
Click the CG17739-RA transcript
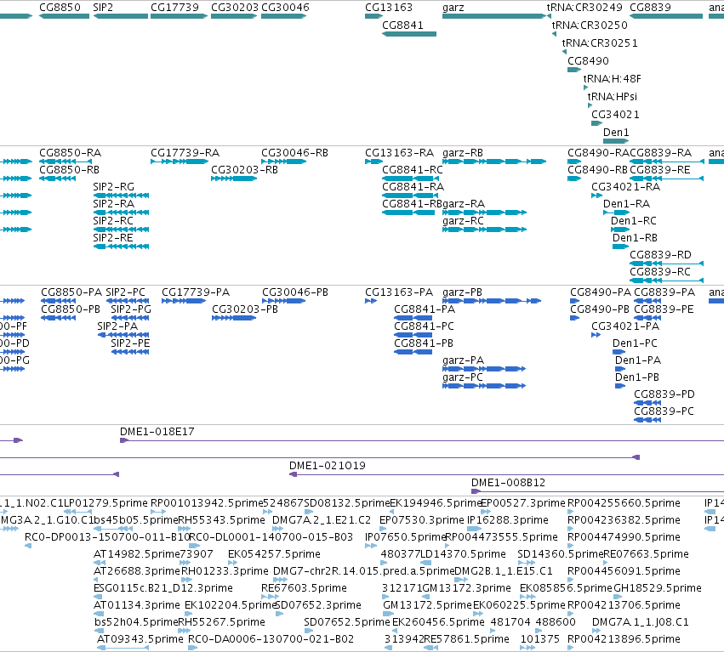pyautogui.click(x=180, y=162)
